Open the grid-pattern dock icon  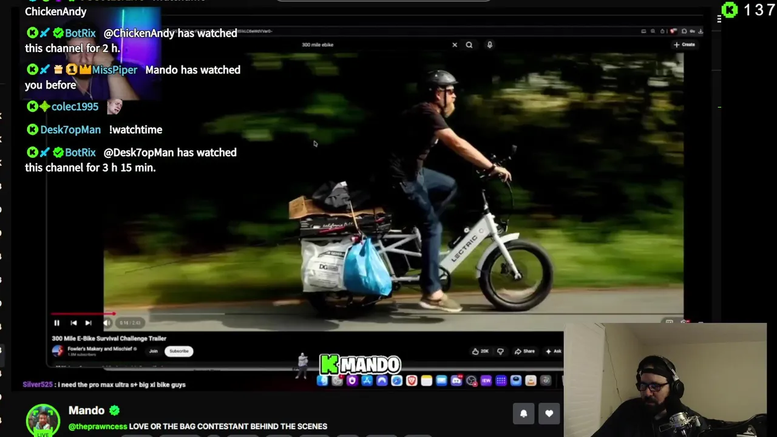501,381
